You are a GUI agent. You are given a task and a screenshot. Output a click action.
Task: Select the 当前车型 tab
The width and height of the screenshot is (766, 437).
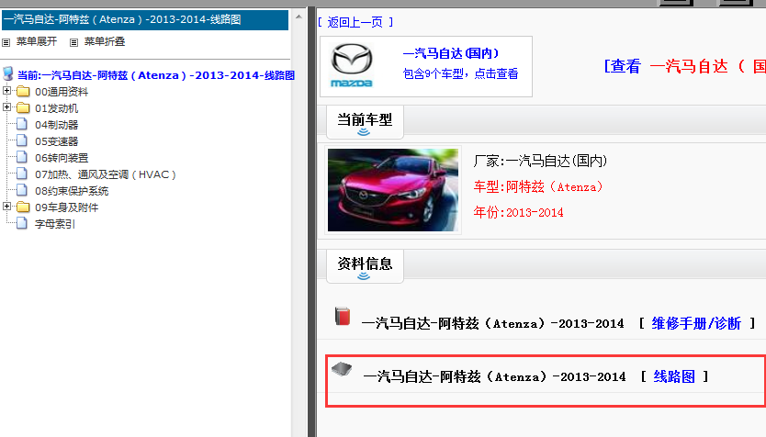click(365, 122)
